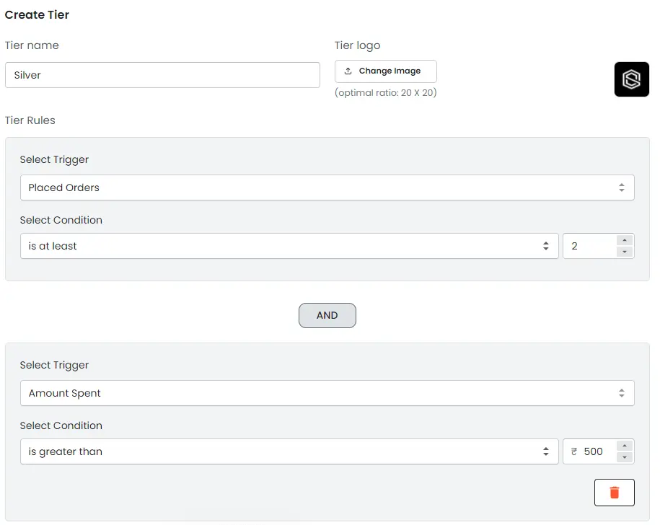Decrease the amount spent value
660x525 pixels.
click(625, 457)
